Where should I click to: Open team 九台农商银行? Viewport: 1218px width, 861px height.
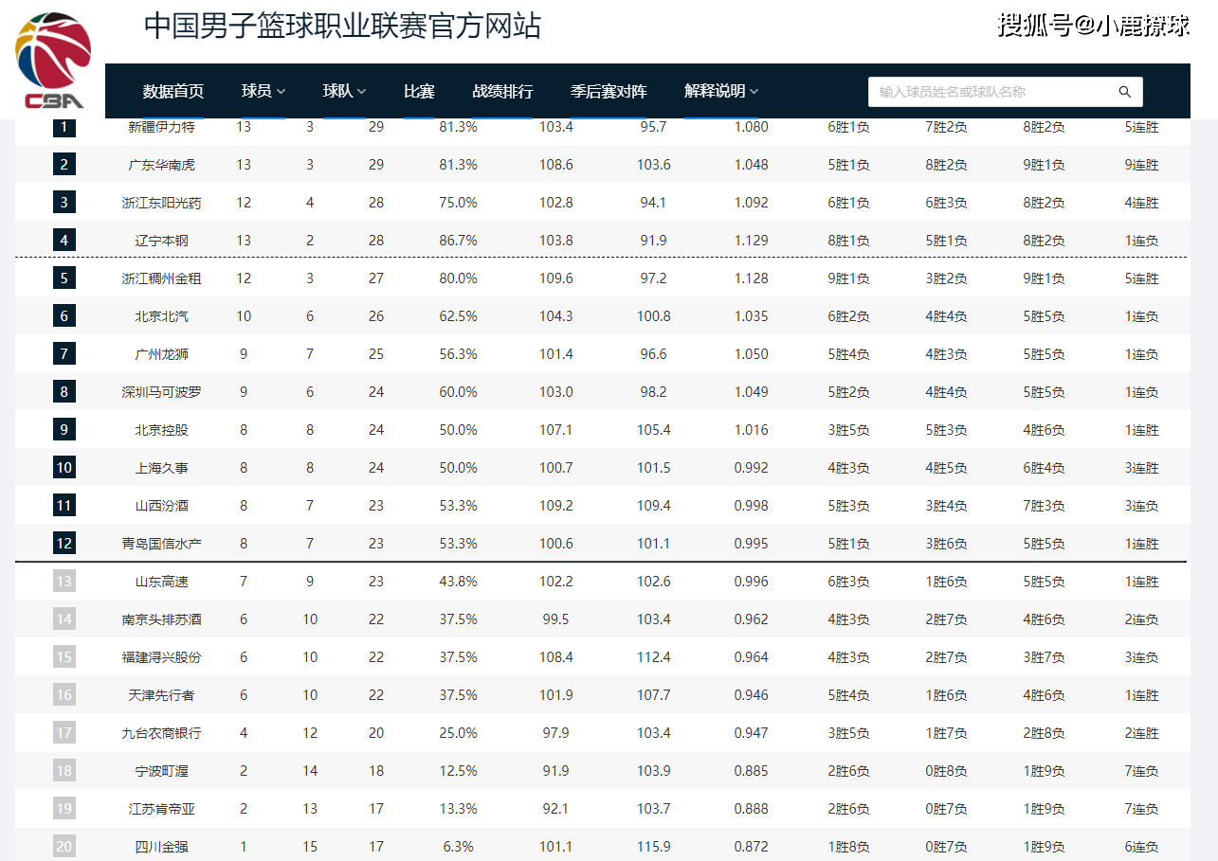click(x=161, y=733)
